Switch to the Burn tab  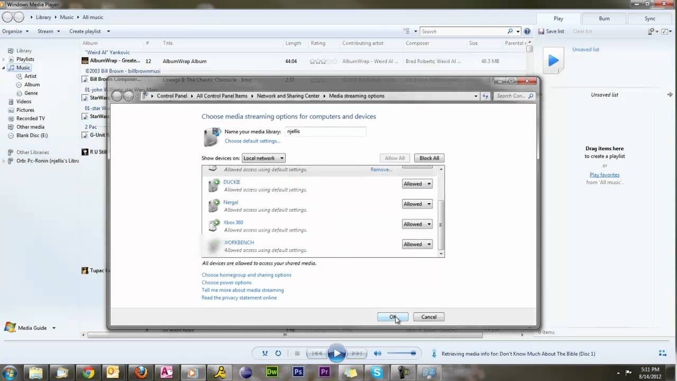(x=604, y=19)
